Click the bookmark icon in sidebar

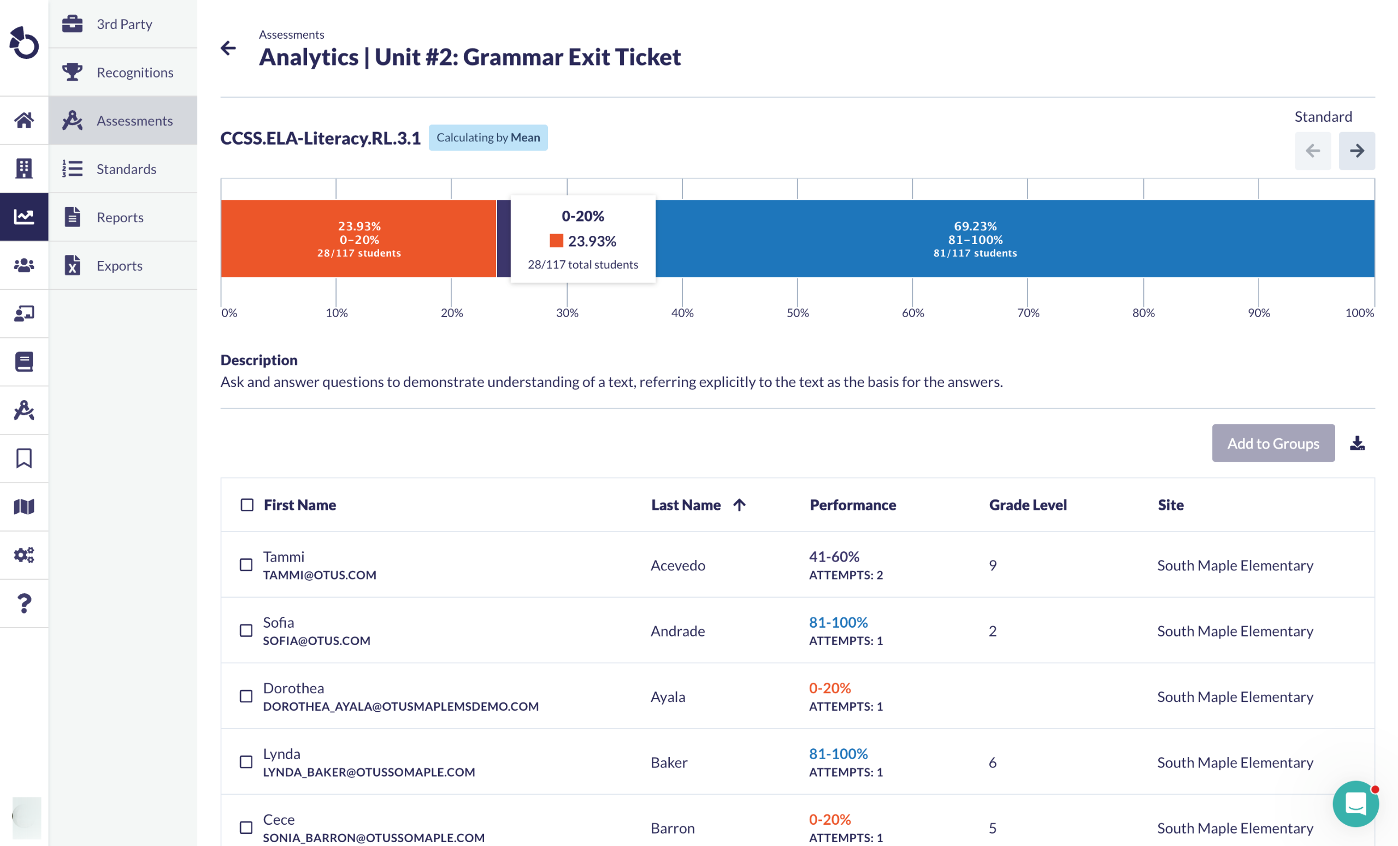(x=24, y=458)
